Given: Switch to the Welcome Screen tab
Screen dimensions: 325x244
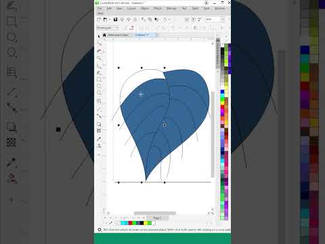Looking at the screenshot, I should [118, 35].
